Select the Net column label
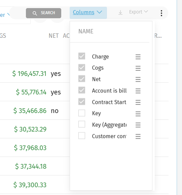 tap(96, 79)
